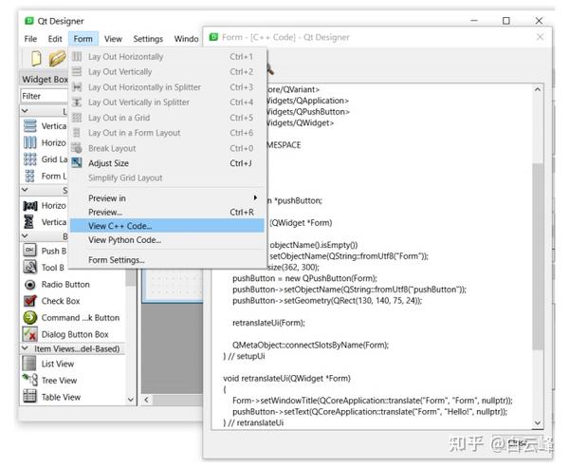Select the Horizontal Layout widget icon
569x468 pixels.
29,142
